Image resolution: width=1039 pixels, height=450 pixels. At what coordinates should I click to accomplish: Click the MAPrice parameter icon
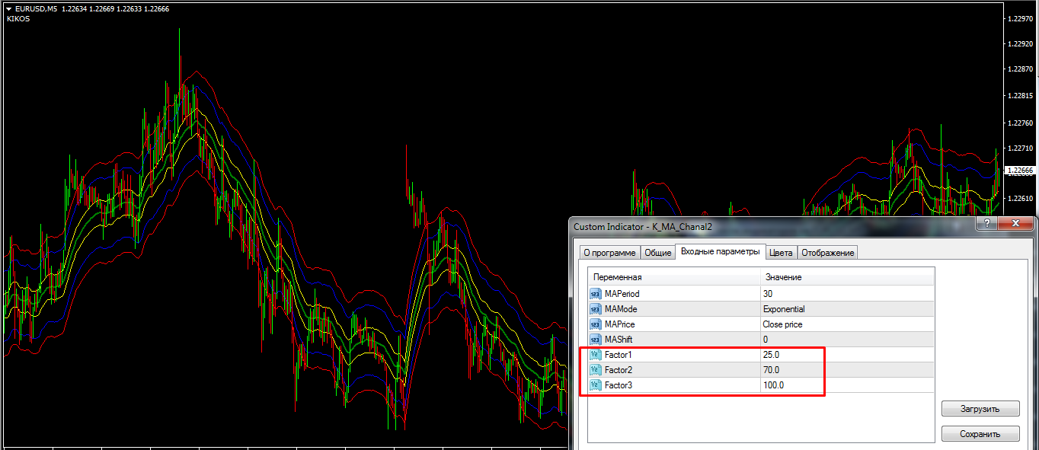[x=596, y=324]
